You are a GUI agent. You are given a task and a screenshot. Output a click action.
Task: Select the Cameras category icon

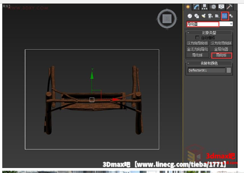point(210,16)
